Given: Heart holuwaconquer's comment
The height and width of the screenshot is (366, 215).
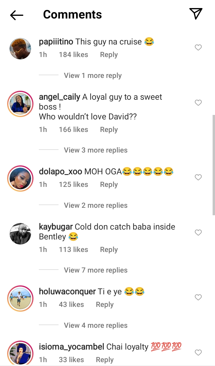Looking at the screenshot, I should pyautogui.click(x=198, y=297).
